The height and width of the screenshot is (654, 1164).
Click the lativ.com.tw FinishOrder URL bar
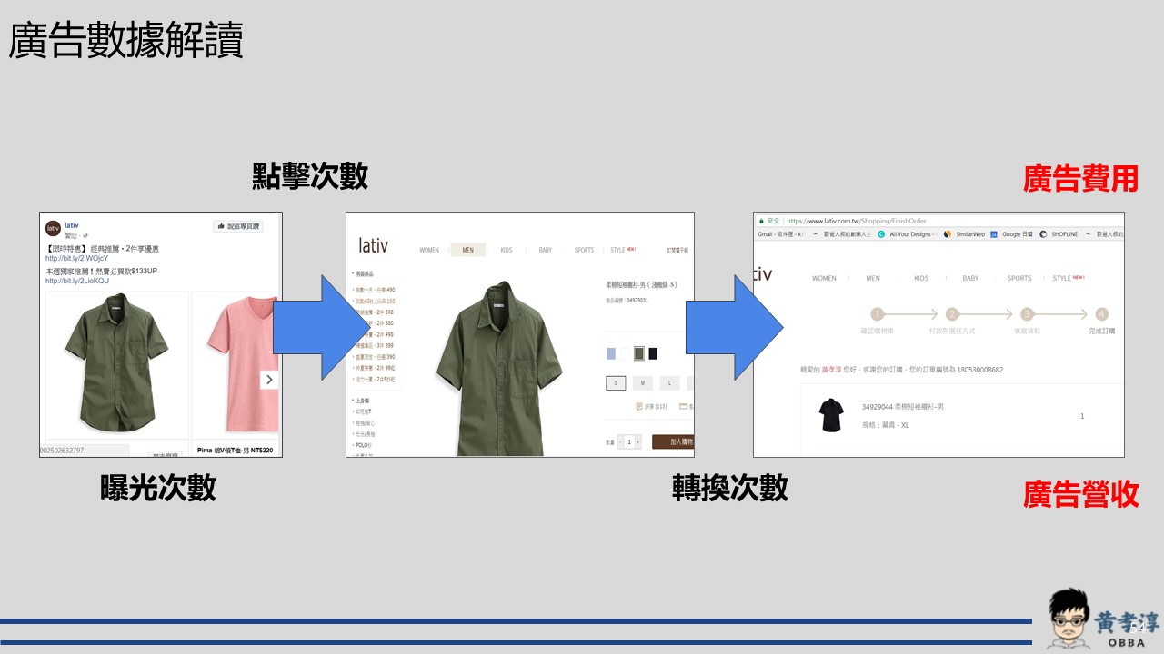click(856, 221)
